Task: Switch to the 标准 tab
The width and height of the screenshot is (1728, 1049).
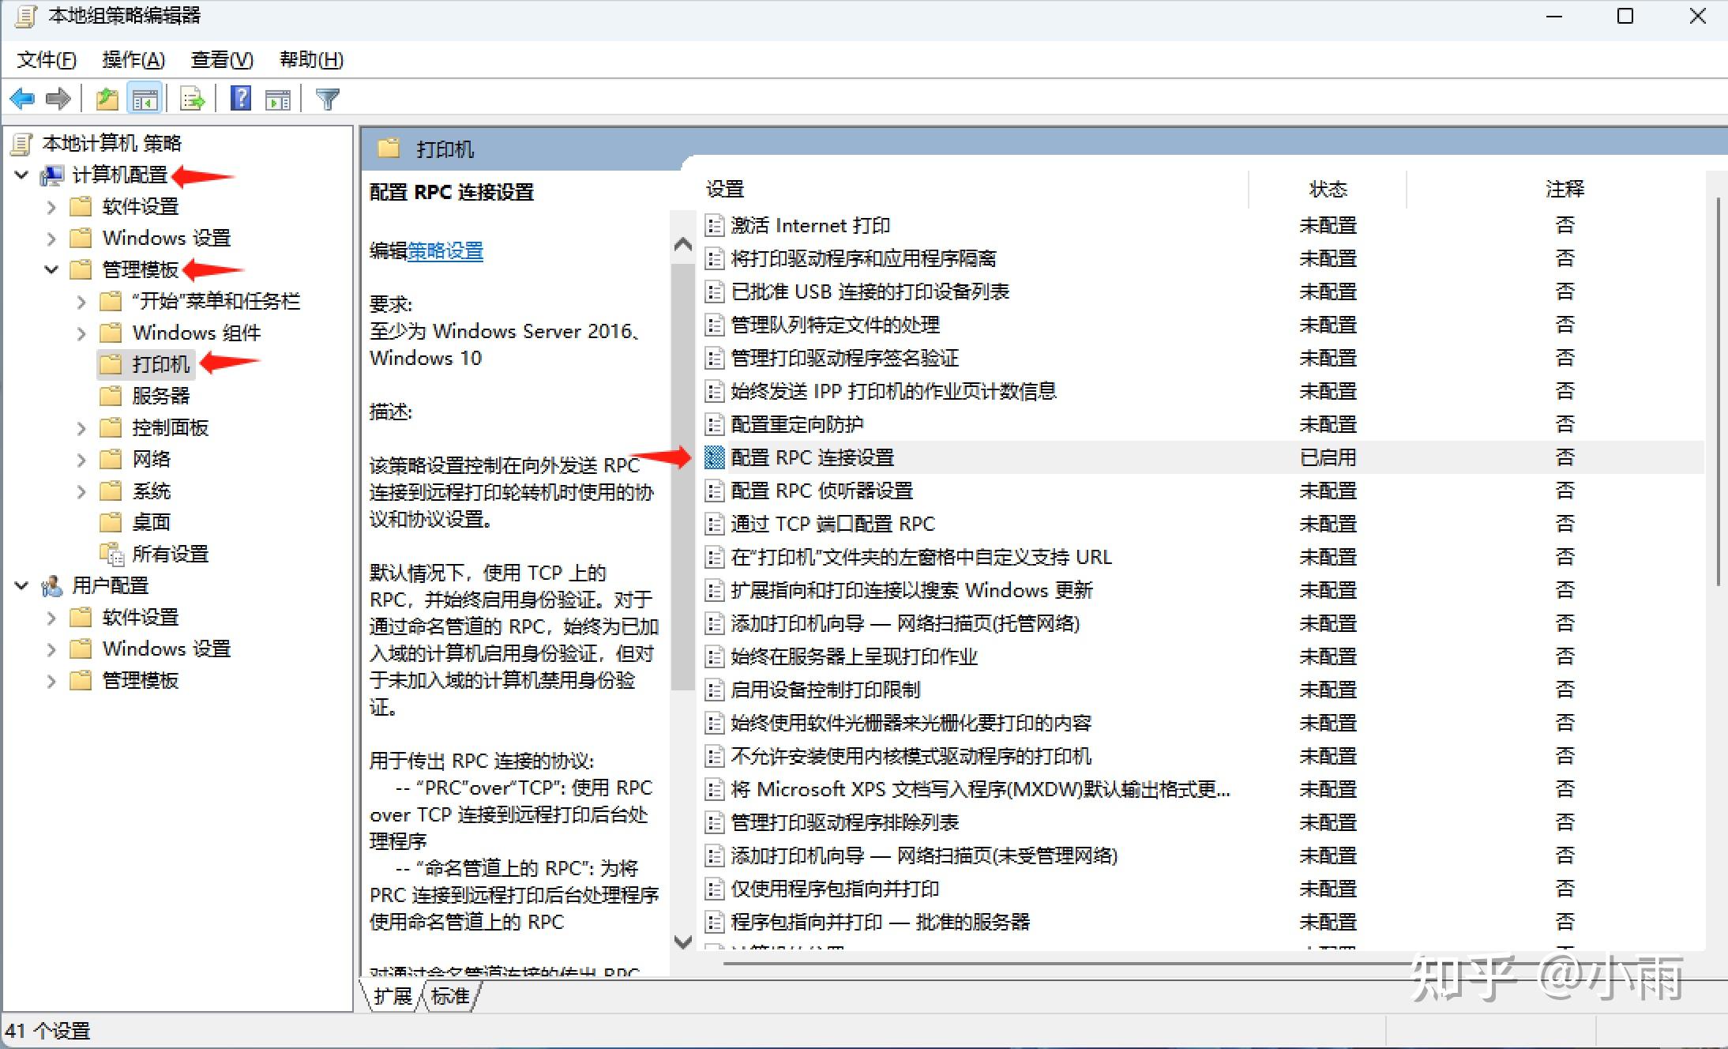Action: 451,996
